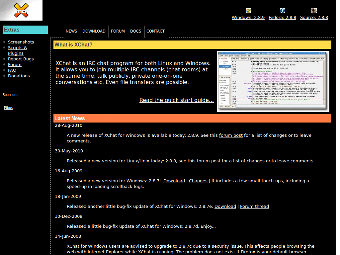Open Scripts & Plugins in the sidebar
The width and height of the screenshot is (340, 255).
click(x=18, y=50)
